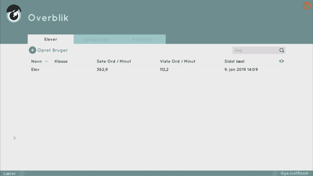Focus the Søg search input field
The image size is (313, 176).
click(x=255, y=50)
